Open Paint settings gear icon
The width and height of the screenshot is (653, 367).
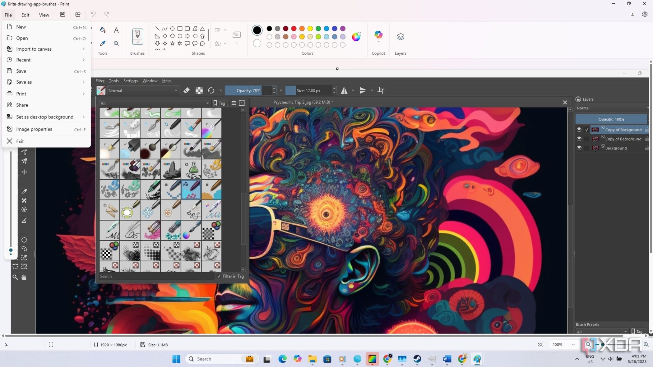point(645,14)
